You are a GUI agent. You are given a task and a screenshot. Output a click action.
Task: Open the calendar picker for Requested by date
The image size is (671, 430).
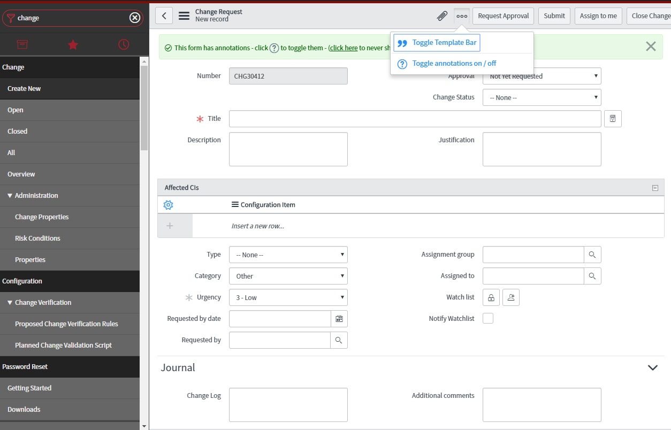339,319
